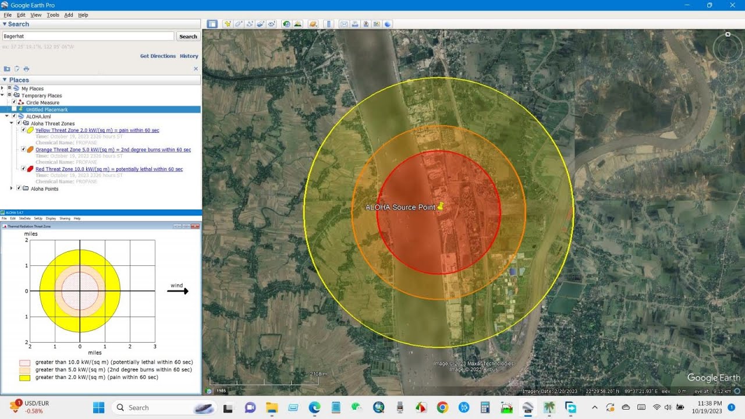Click the Print icon in the toolbar
The width and height of the screenshot is (745, 419).
(x=355, y=24)
